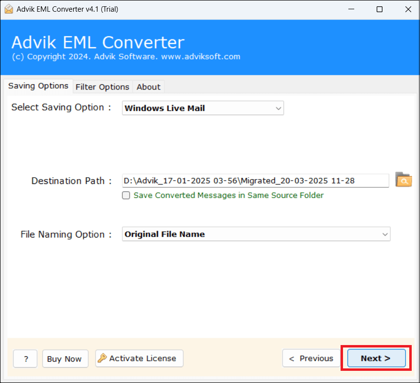420x383 pixels.
Task: Click the Destination Path label
Action: click(71, 181)
